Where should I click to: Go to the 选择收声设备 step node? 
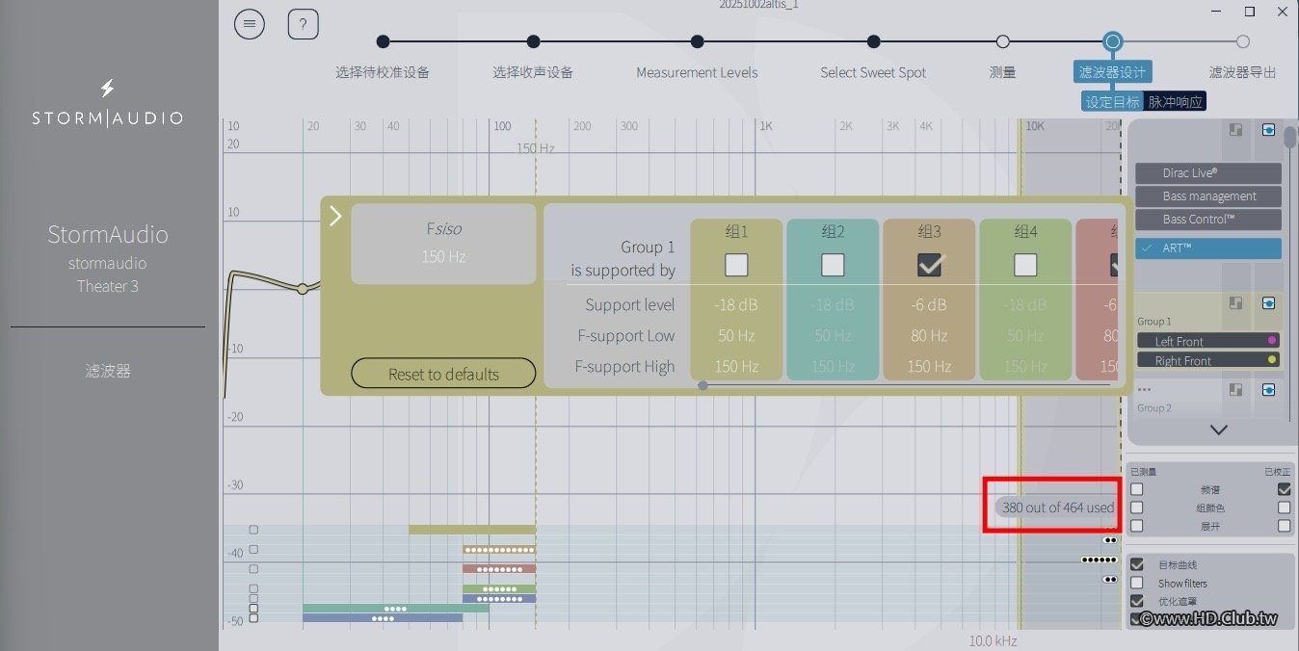pyautogui.click(x=533, y=41)
